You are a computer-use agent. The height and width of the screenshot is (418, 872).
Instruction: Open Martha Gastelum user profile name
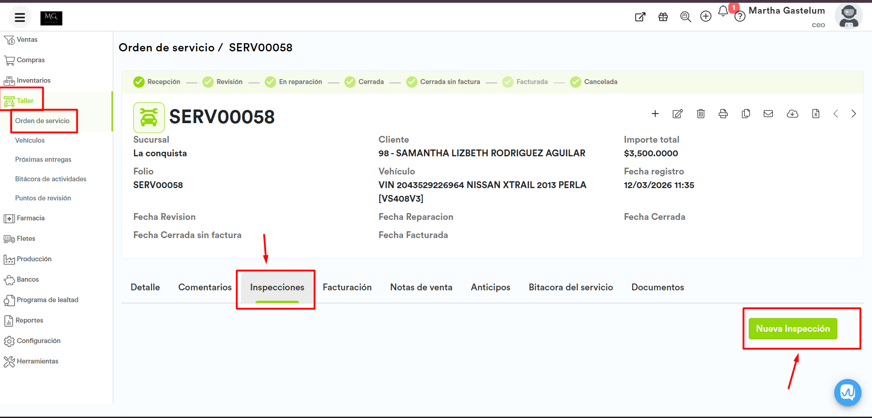(x=787, y=10)
